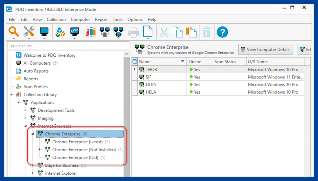Collapse the Applications tree node

18,102
